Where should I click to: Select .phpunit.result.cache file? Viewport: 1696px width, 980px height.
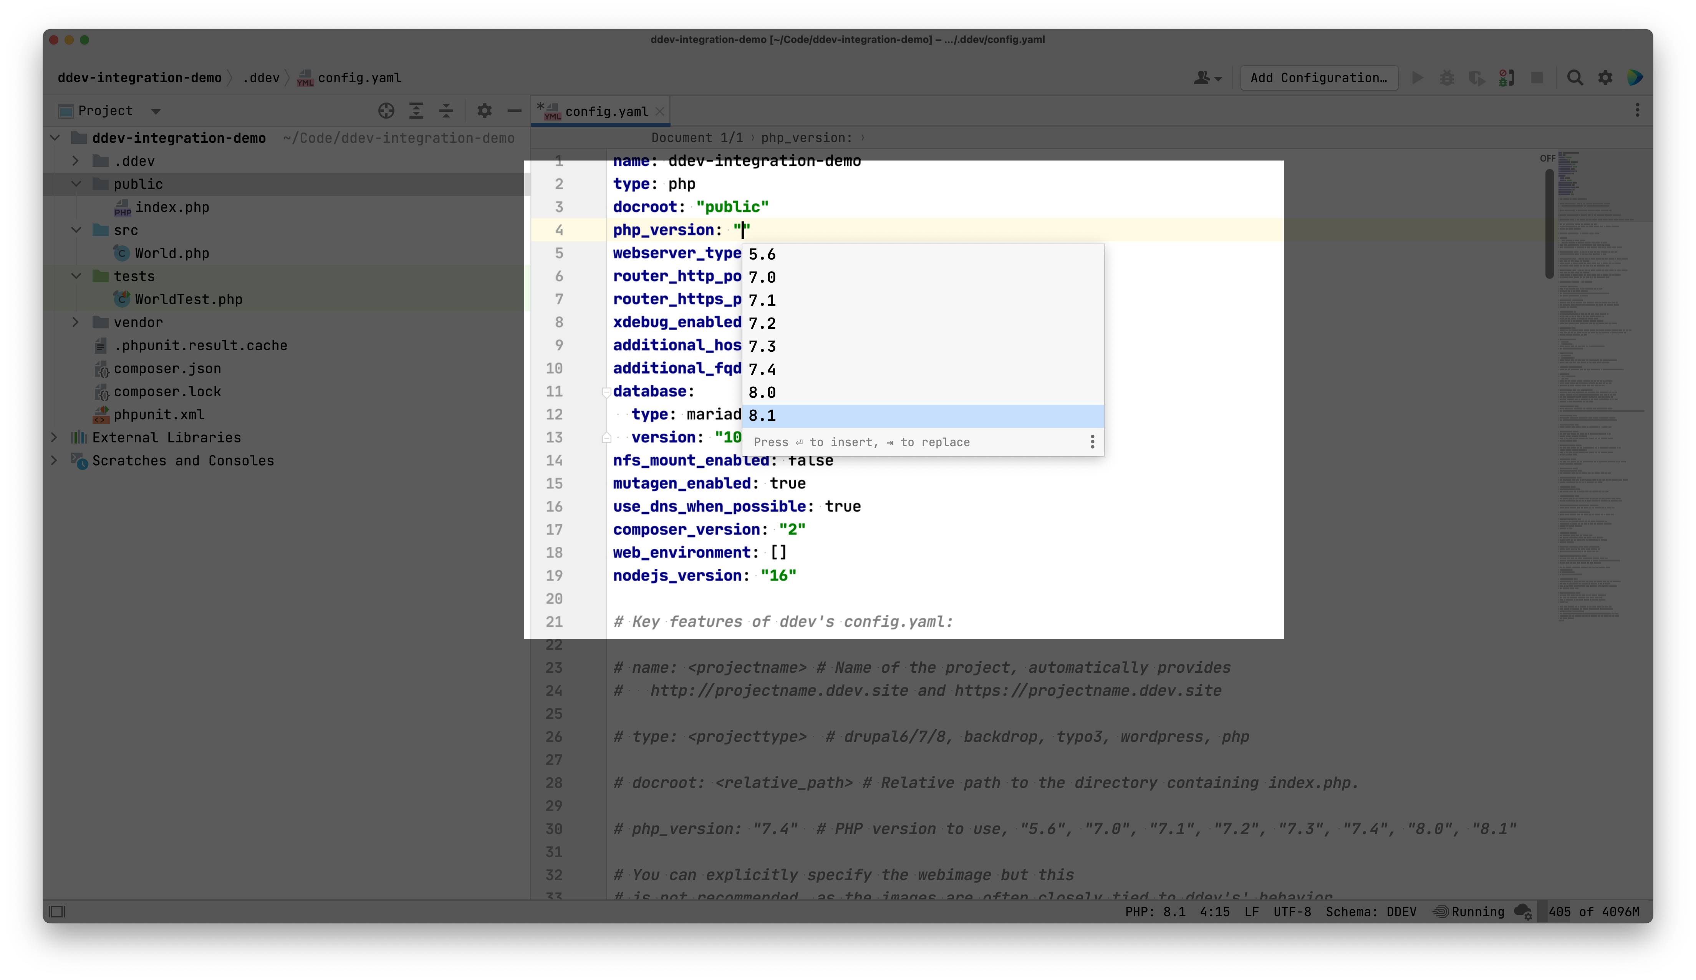pos(190,345)
